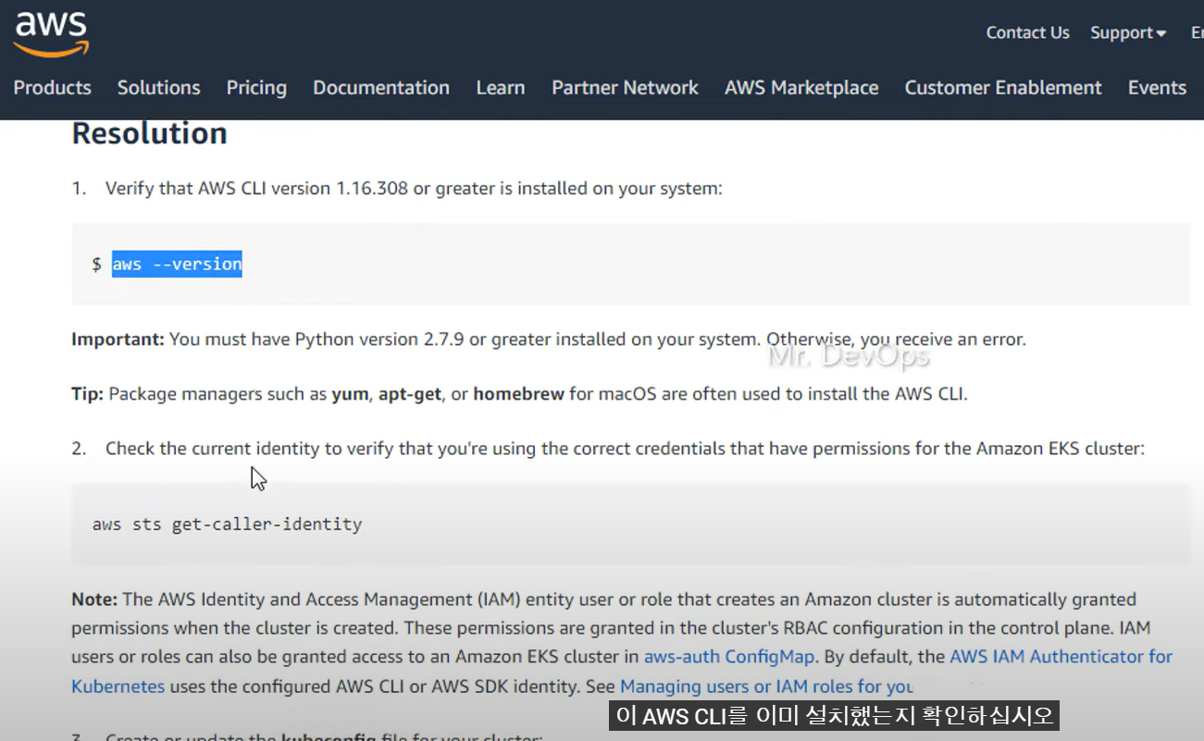
Task: Click the Tip: package managers line
Action: coord(519,394)
